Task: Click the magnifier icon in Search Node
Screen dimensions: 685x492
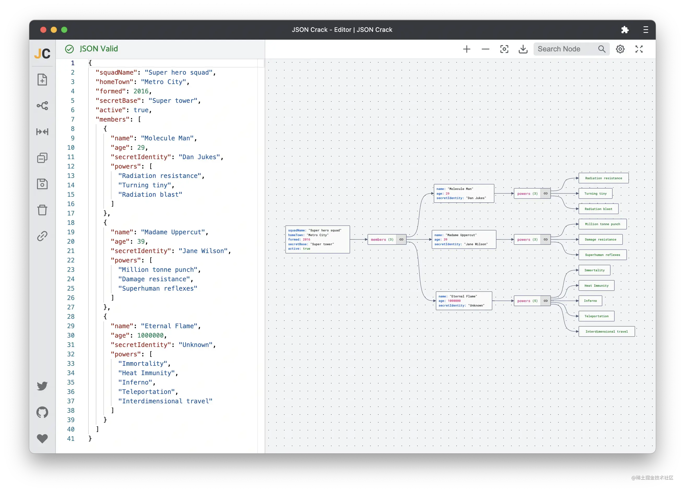Action: coord(602,49)
